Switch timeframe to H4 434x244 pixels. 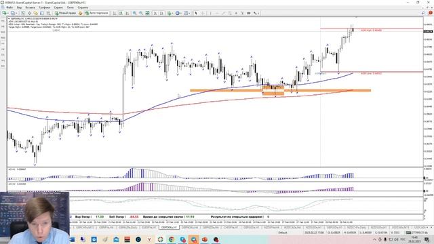[x=3, y=49]
